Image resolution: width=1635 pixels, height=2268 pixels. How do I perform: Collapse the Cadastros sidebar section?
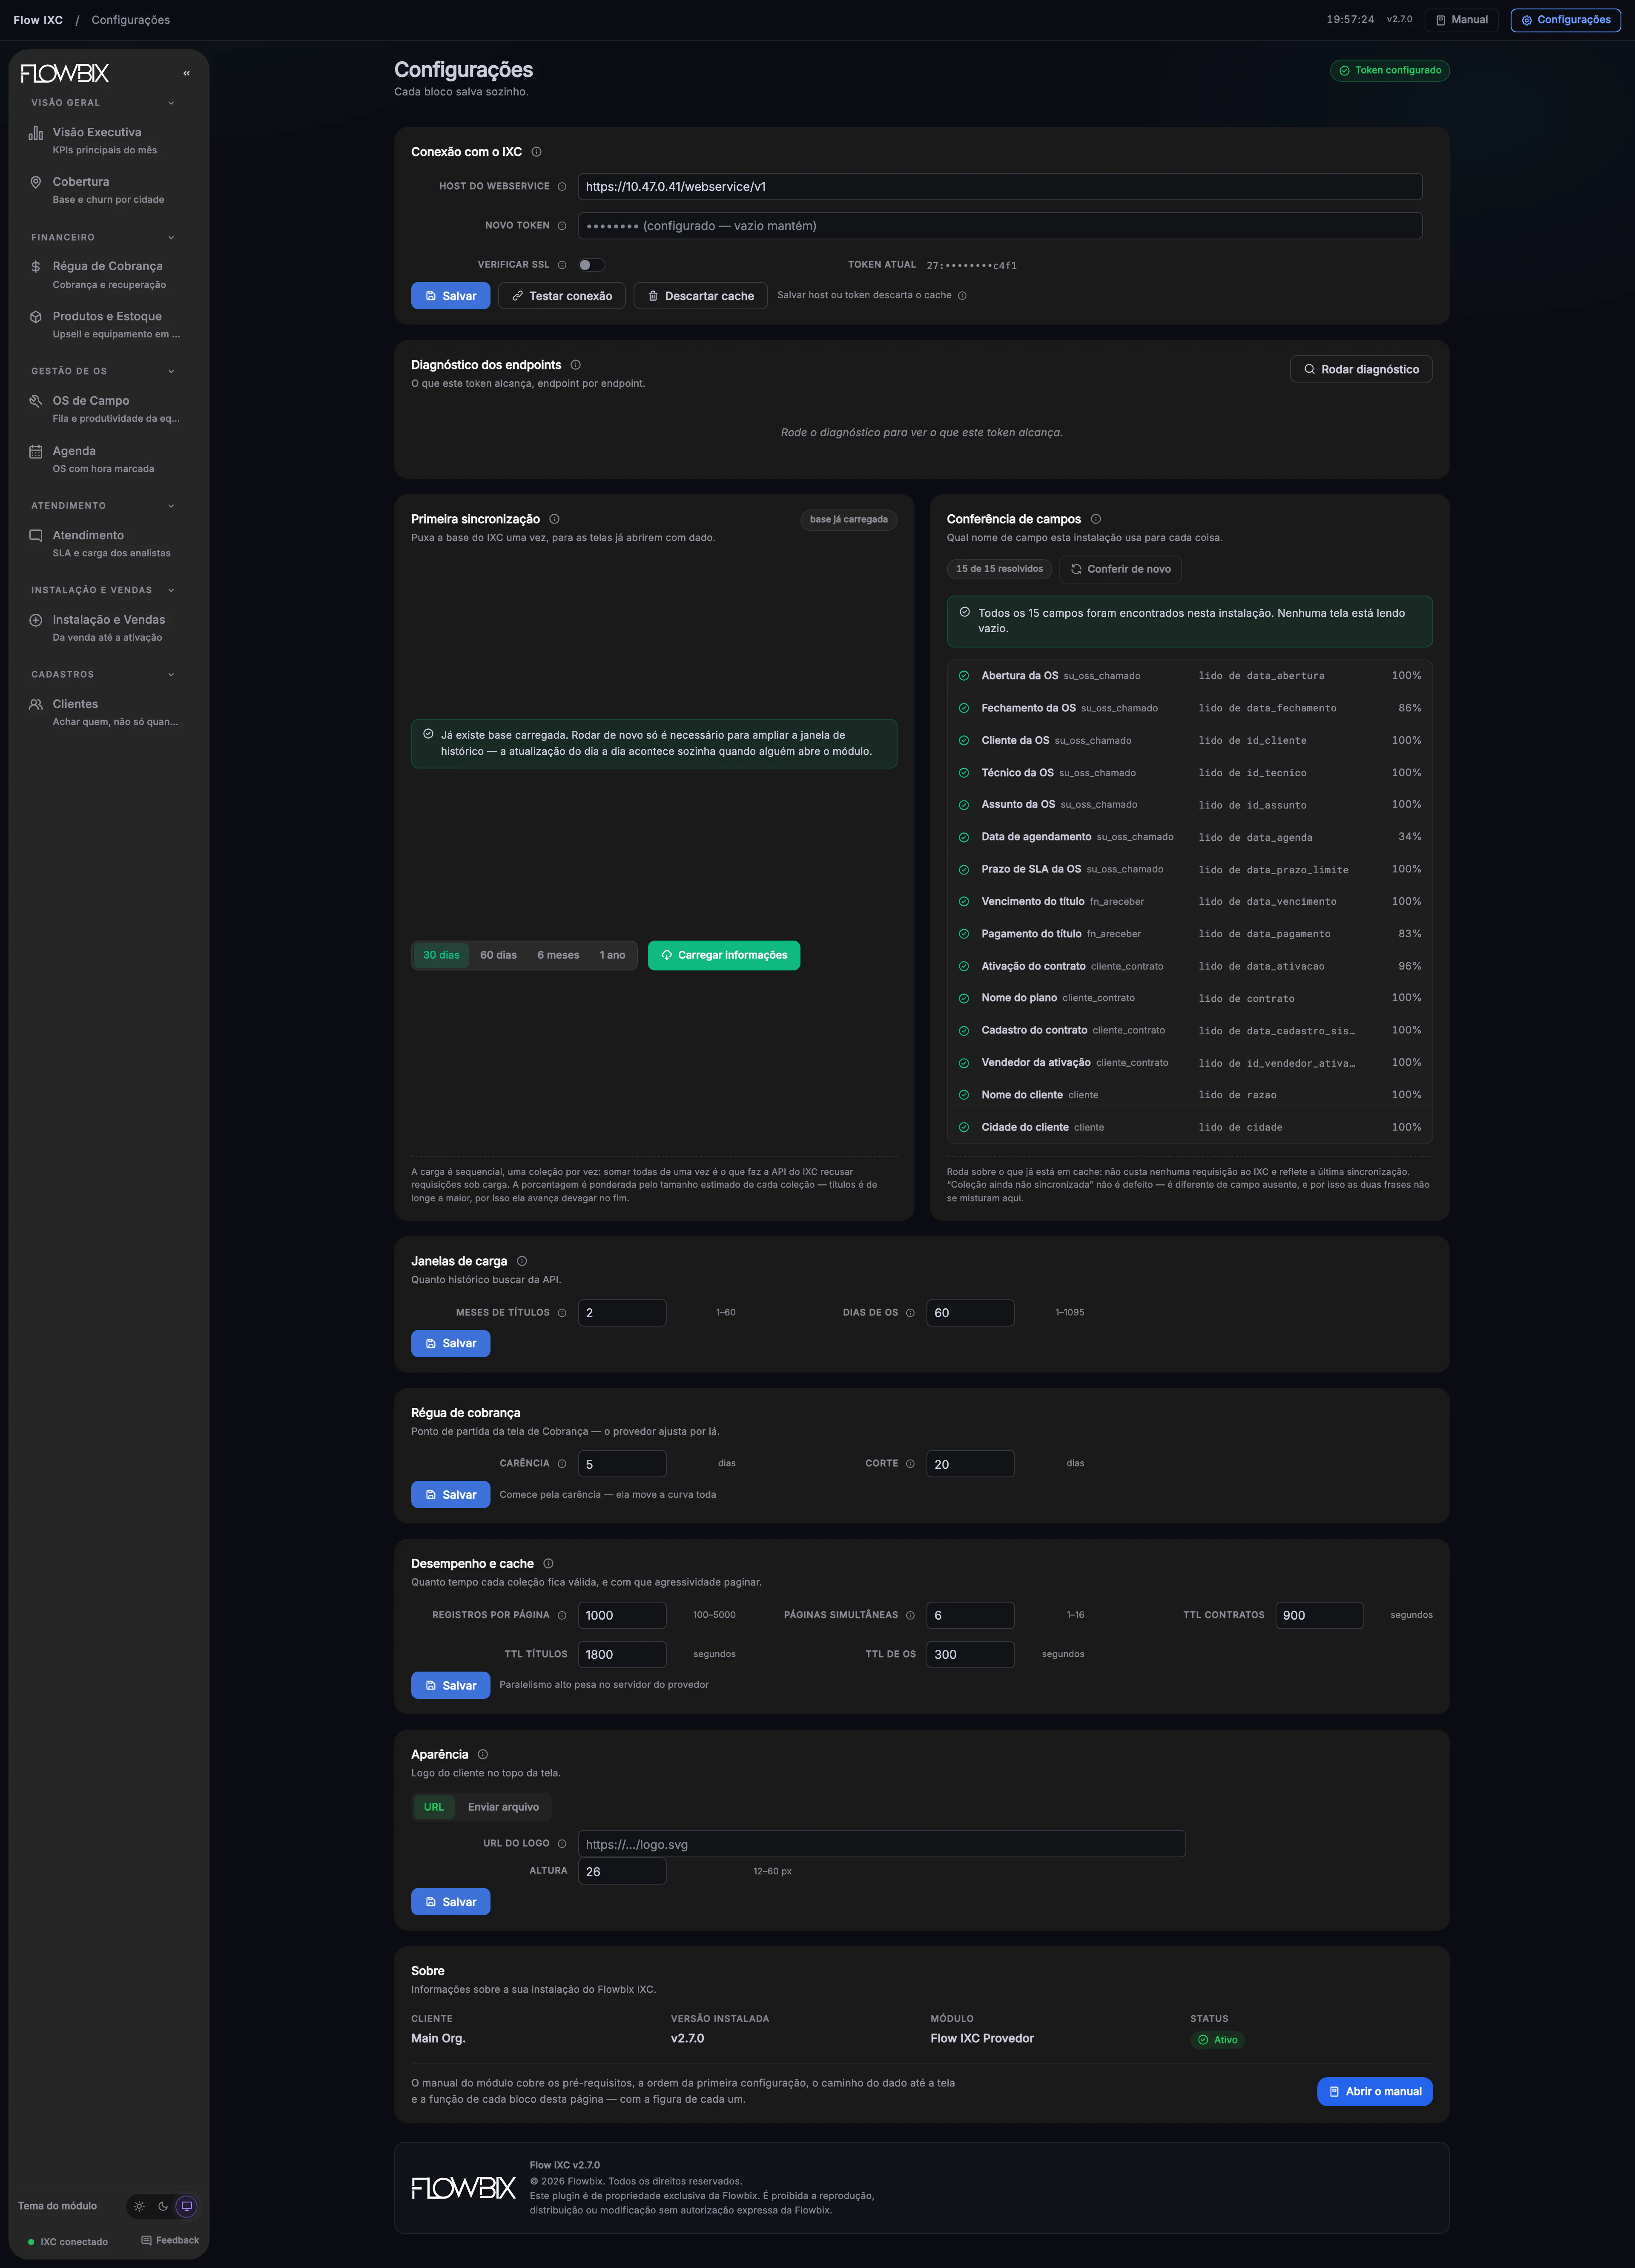171,675
